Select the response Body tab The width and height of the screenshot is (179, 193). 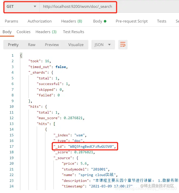coord(7,32)
